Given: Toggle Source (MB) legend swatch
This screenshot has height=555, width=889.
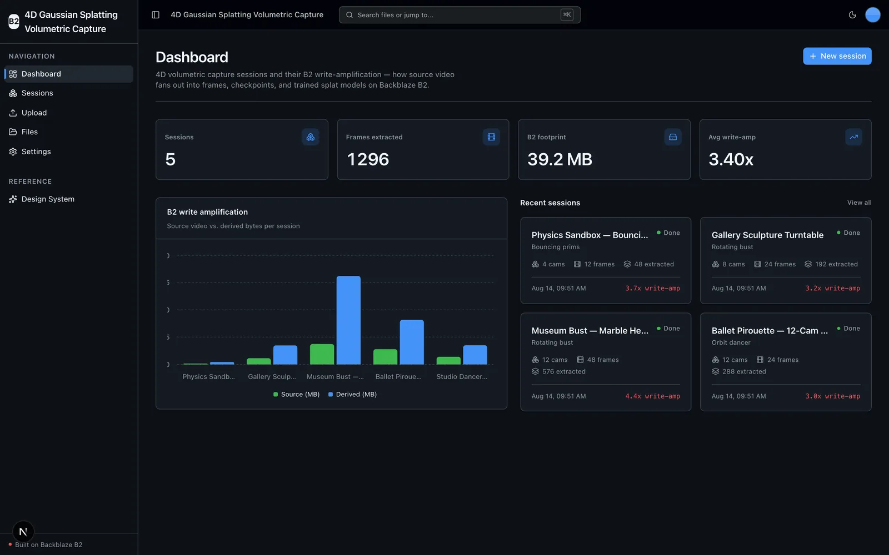Looking at the screenshot, I should coord(276,395).
